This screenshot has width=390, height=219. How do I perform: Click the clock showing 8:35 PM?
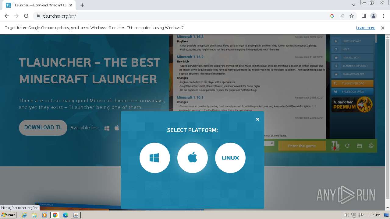tap(374, 215)
